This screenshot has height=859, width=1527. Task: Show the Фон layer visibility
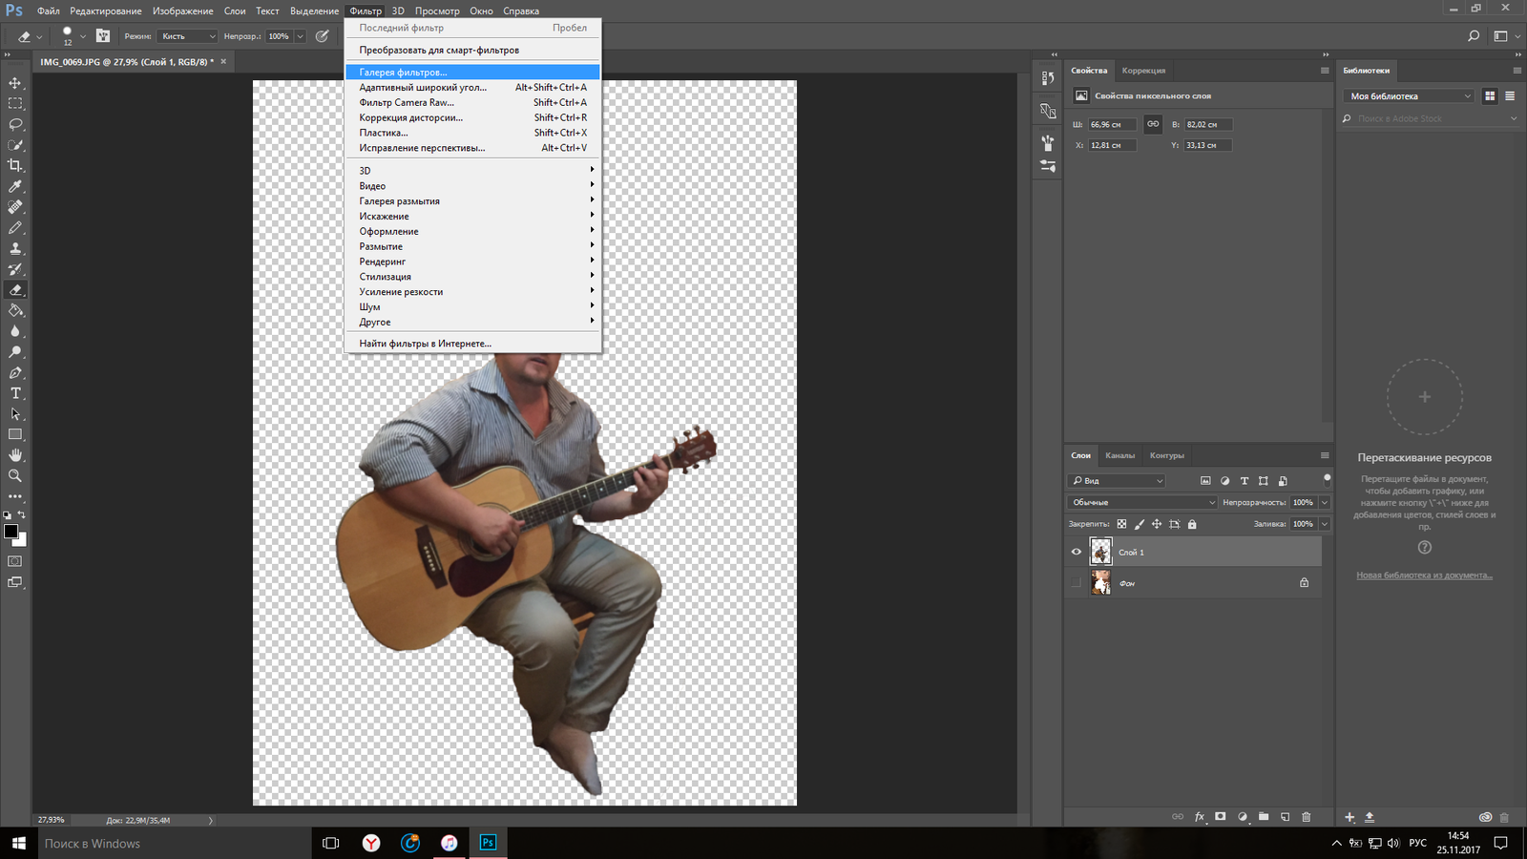(1077, 582)
